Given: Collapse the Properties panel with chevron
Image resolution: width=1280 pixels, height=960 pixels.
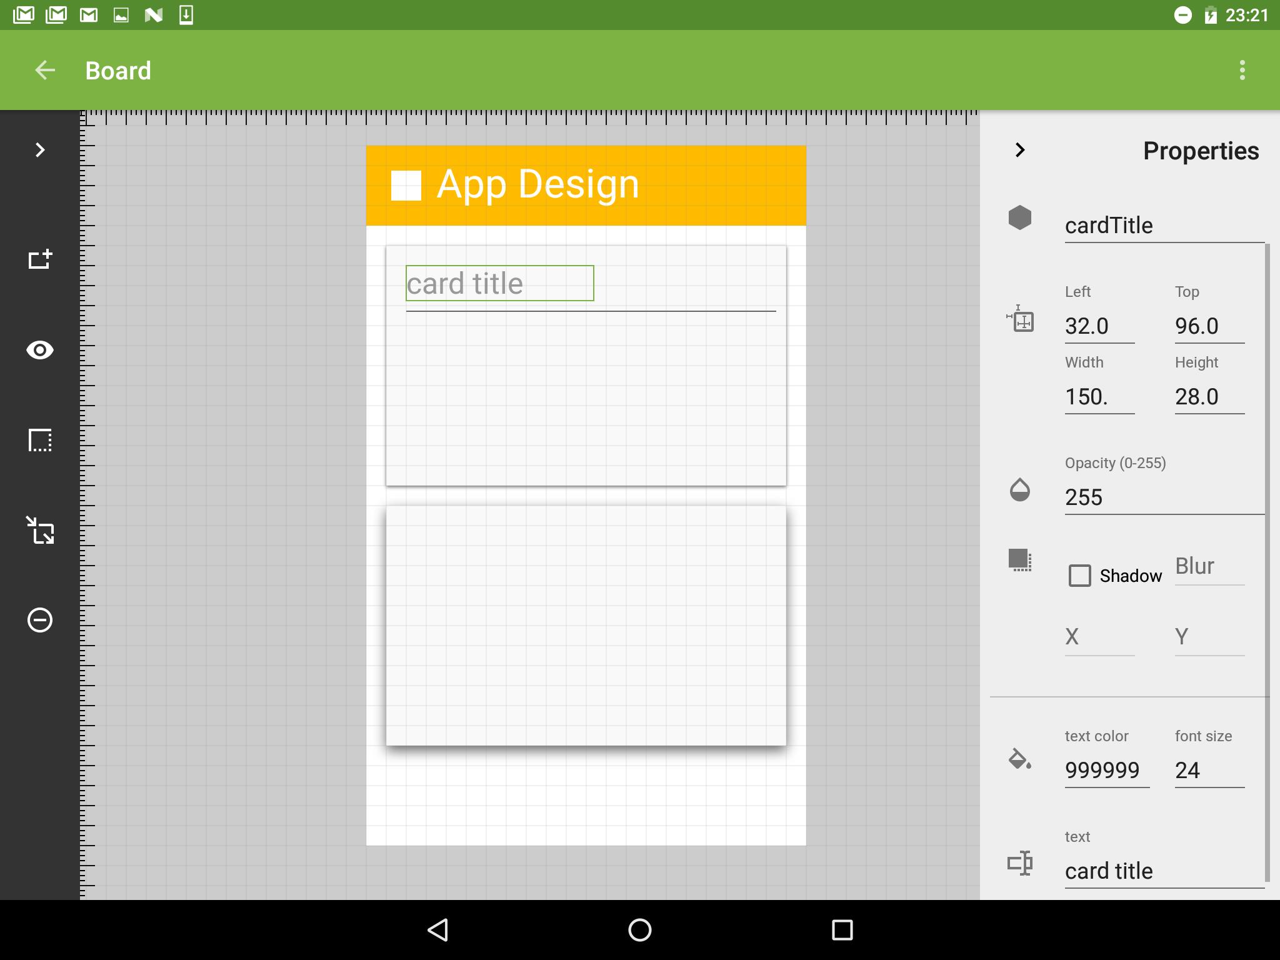Looking at the screenshot, I should pos(1019,150).
